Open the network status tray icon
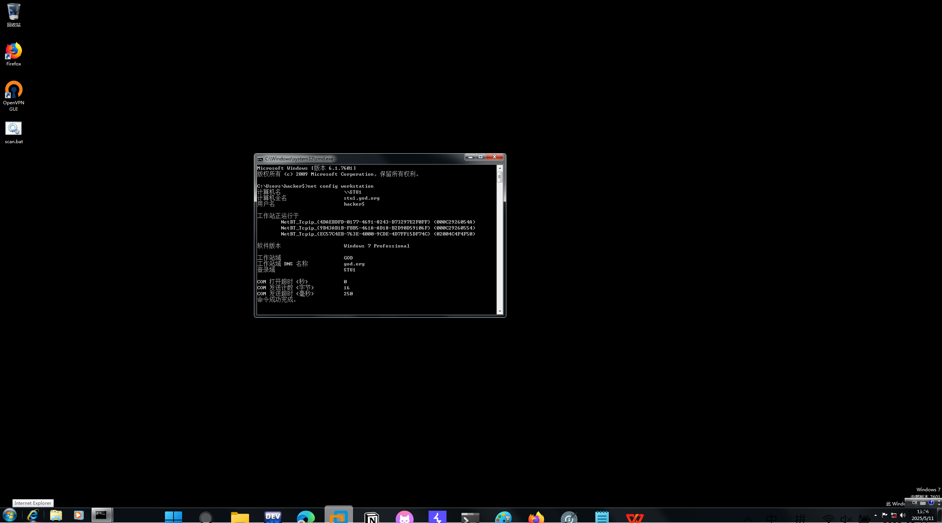Viewport: 942px width, 523px height. tap(894, 515)
